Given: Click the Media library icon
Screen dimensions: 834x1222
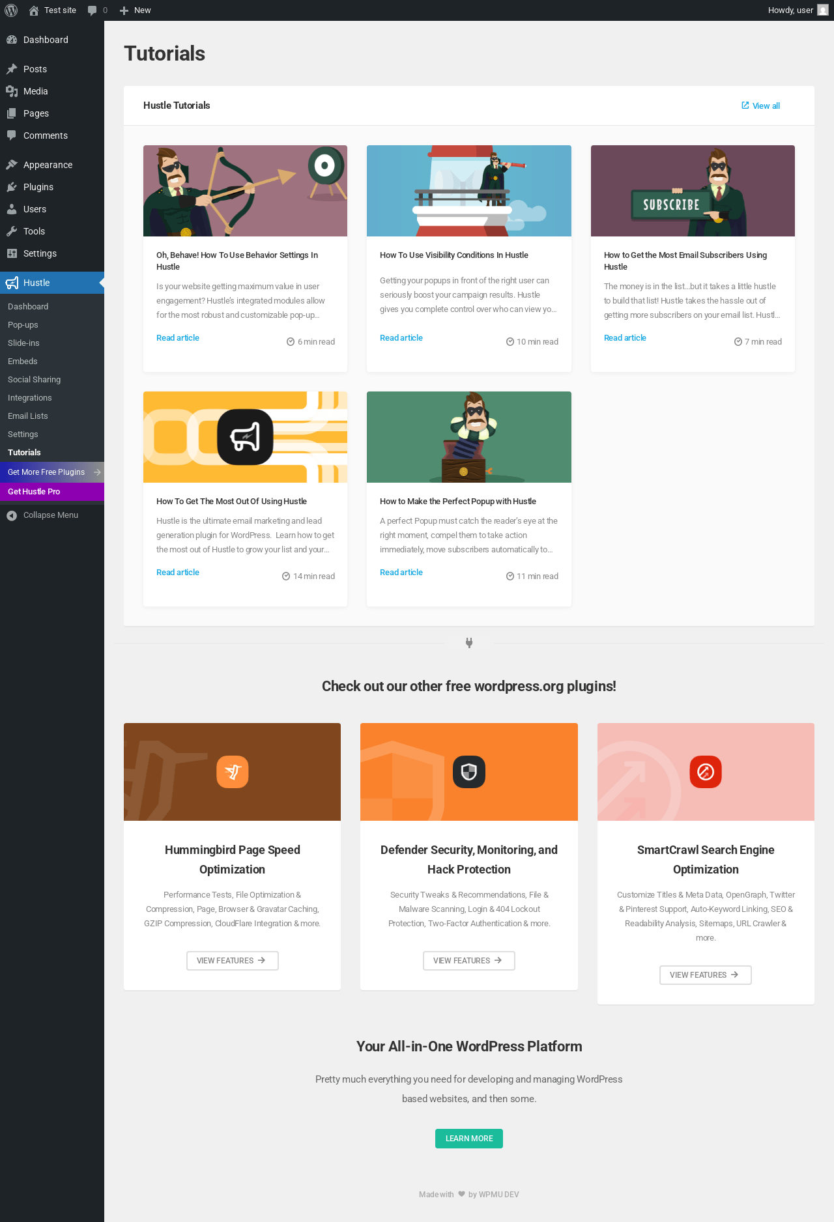Looking at the screenshot, I should [x=12, y=91].
